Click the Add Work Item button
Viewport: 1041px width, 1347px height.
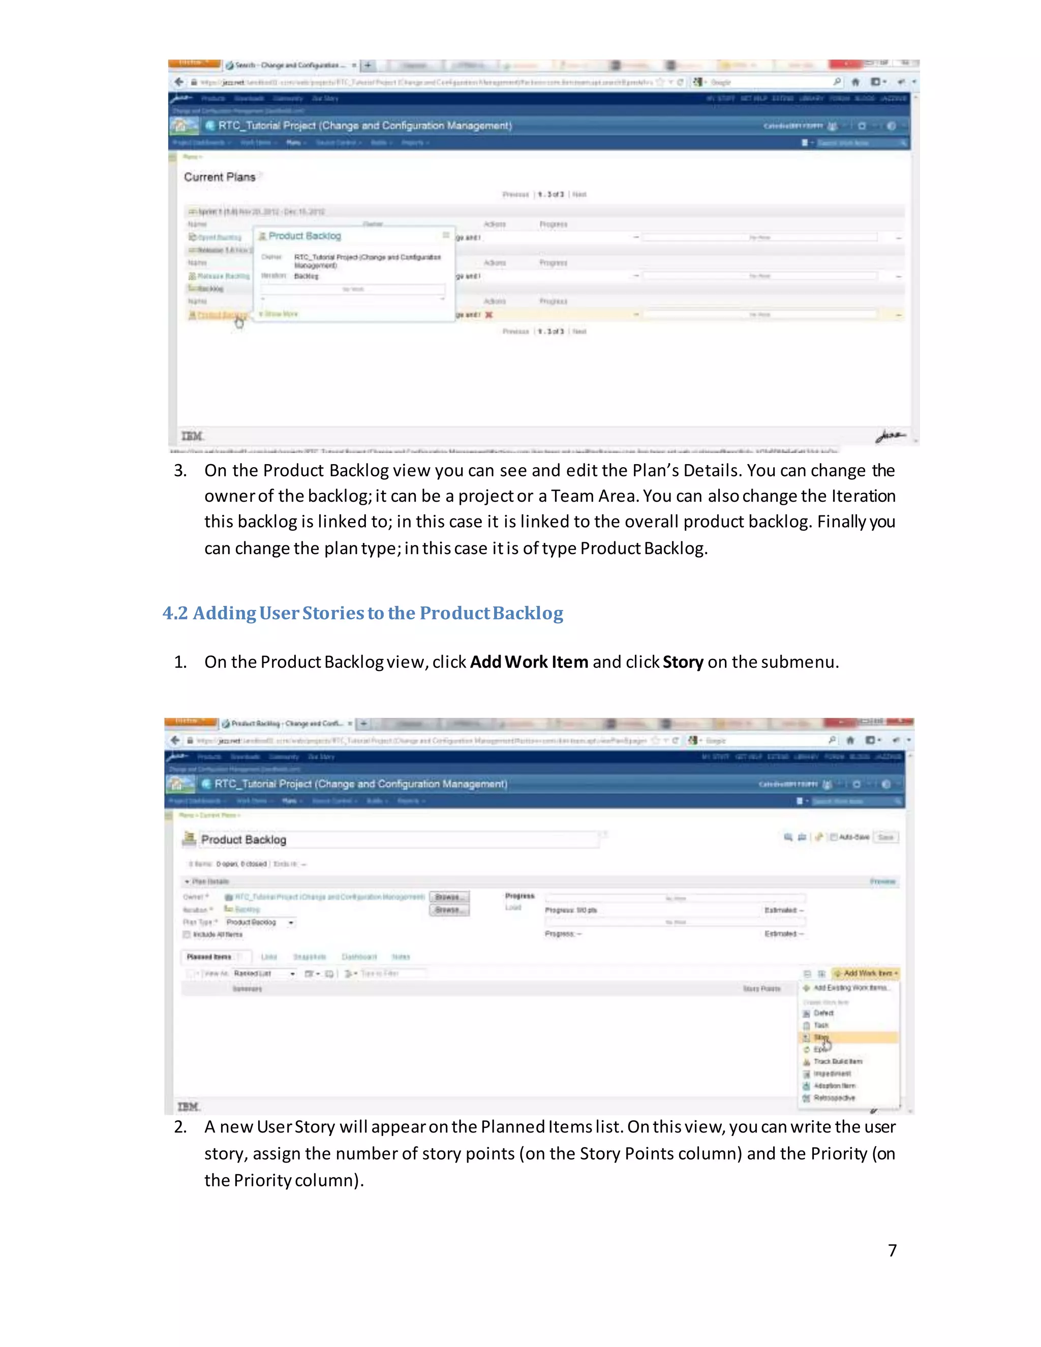pyautogui.click(x=867, y=973)
